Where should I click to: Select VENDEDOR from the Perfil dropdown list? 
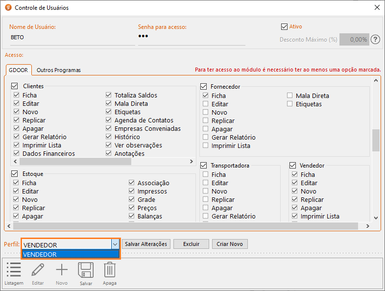(x=71, y=254)
